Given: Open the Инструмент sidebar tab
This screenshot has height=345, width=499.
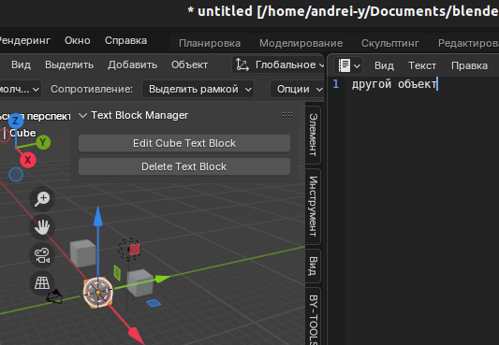Looking at the screenshot, I should pos(313,207).
